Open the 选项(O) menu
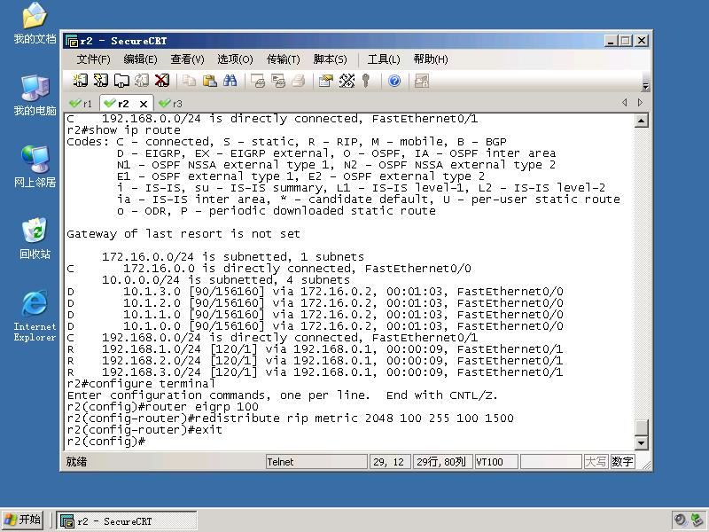This screenshot has width=709, height=532. (235, 59)
